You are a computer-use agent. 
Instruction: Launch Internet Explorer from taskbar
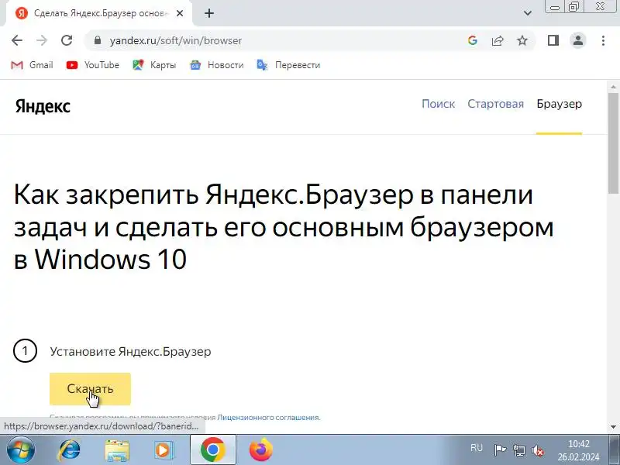pos(70,450)
